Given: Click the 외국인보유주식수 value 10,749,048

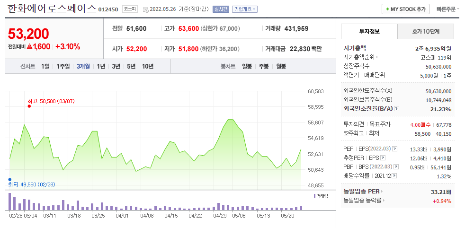Looking at the screenshot, I should (x=438, y=100).
